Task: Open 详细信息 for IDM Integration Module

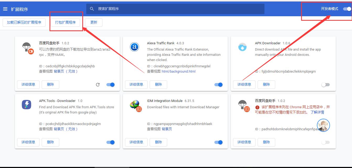Action: [x=136, y=142]
